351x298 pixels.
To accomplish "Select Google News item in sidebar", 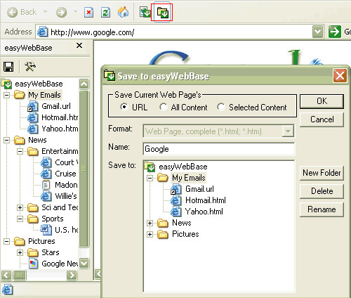I will pyautogui.click(x=60, y=264).
